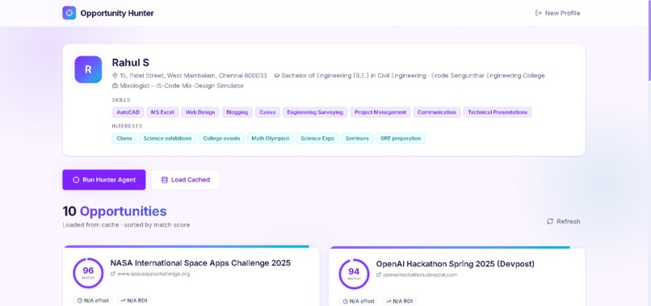The height and width of the screenshot is (306, 651).
Task: Click the Science exhibitions interest tag
Action: click(x=167, y=138)
